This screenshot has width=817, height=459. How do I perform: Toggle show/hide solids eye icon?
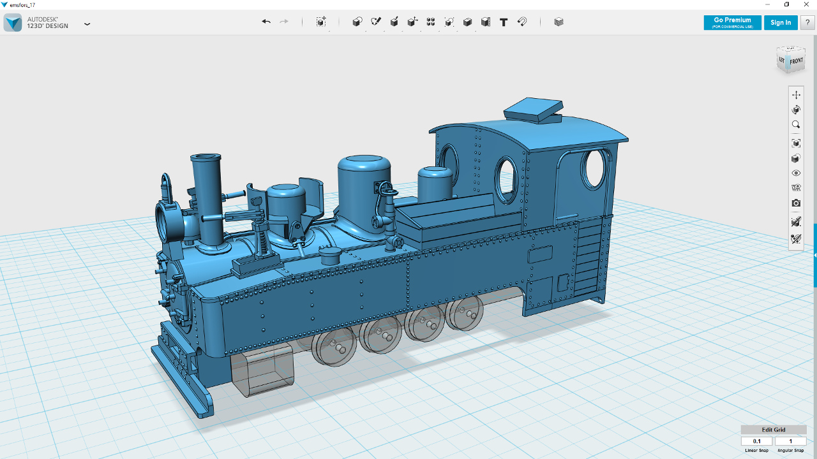796,173
